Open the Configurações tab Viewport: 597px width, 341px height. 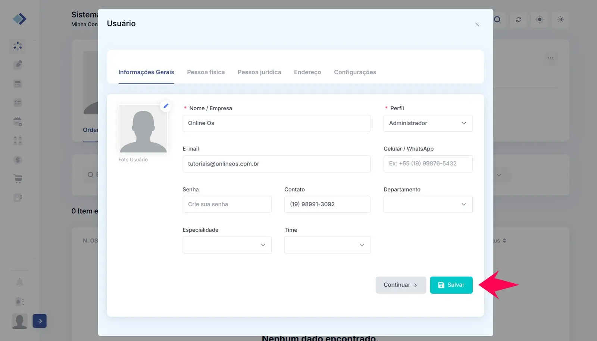tap(355, 72)
